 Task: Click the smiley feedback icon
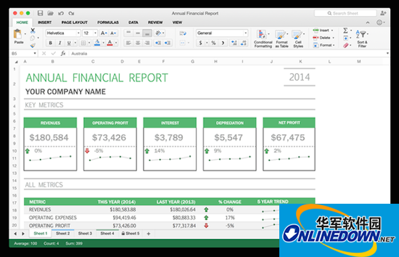380,23
